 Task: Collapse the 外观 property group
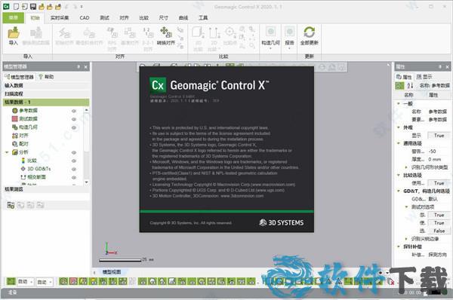[399, 127]
